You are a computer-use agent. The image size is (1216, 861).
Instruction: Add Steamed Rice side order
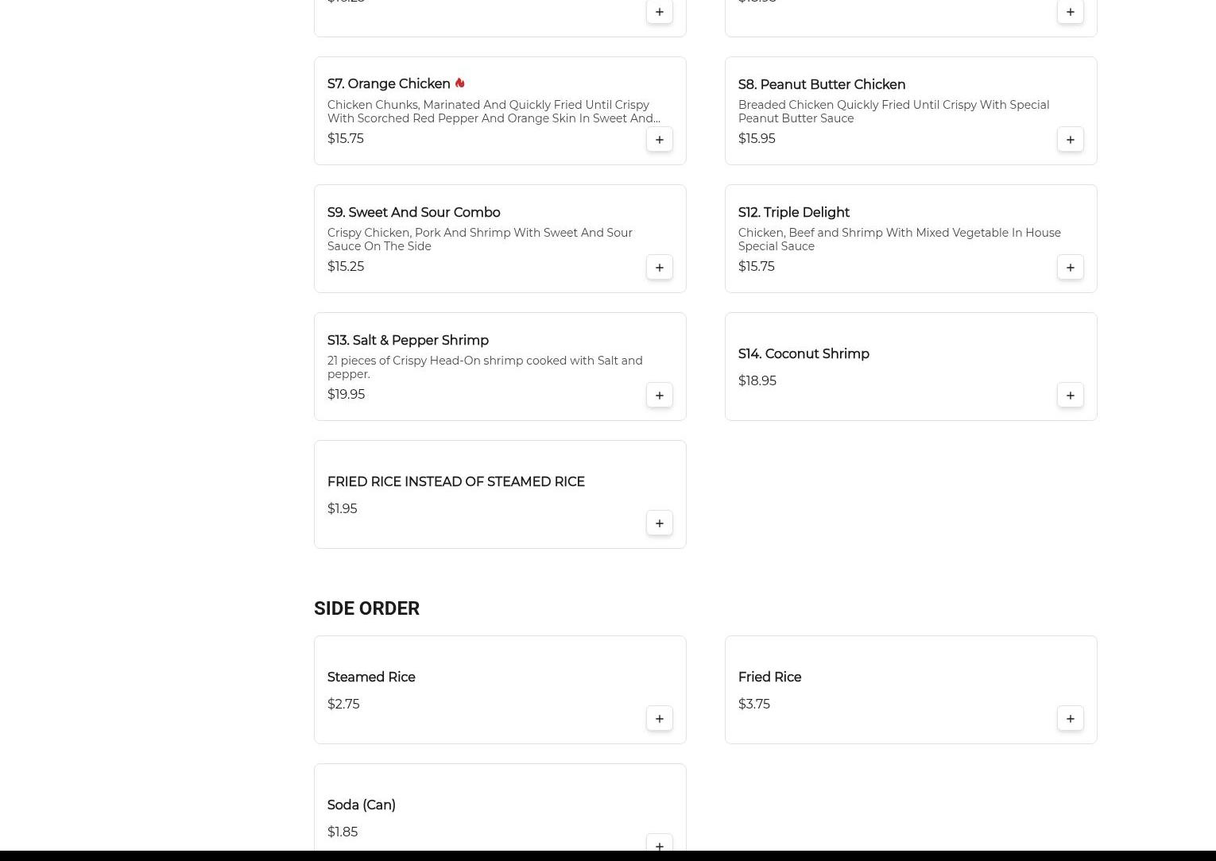click(x=660, y=719)
